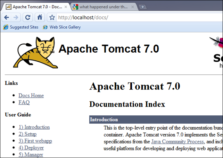Image resolution: width=223 pixels, height=158 pixels.
Task: Click the 'Introduction' section header bar
Action: [156, 120]
